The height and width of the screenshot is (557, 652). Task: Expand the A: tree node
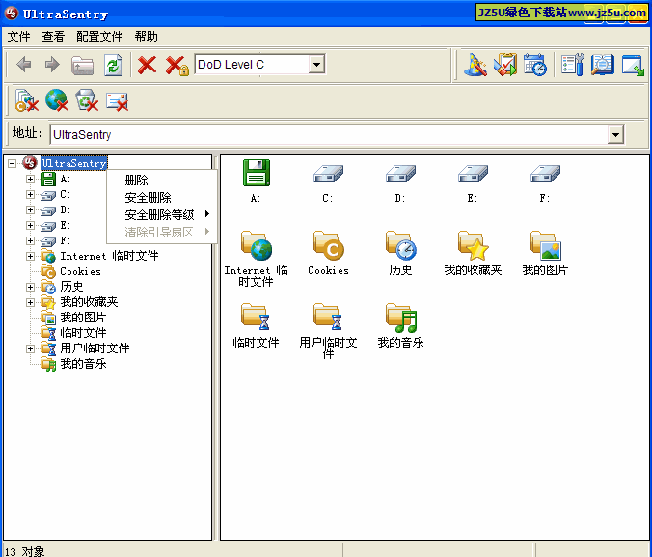(x=30, y=179)
